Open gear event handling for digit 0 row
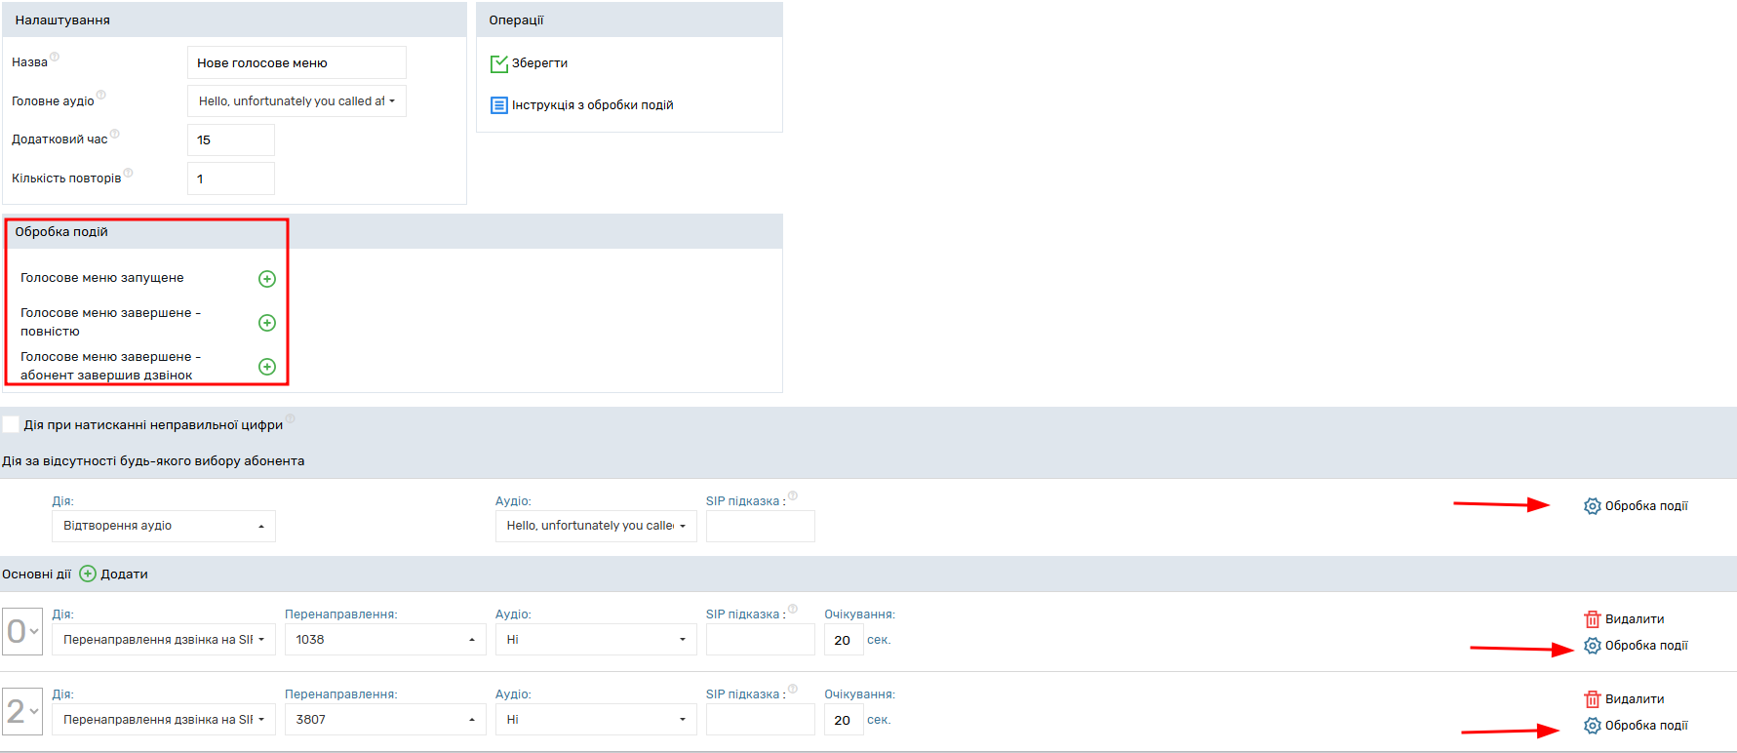 point(1592,646)
